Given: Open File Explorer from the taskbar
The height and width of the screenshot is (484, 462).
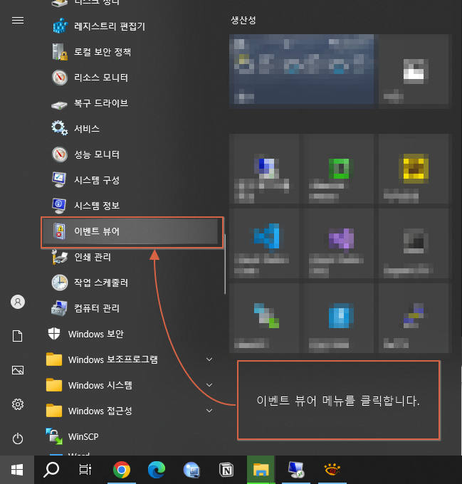Looking at the screenshot, I should 261,470.
